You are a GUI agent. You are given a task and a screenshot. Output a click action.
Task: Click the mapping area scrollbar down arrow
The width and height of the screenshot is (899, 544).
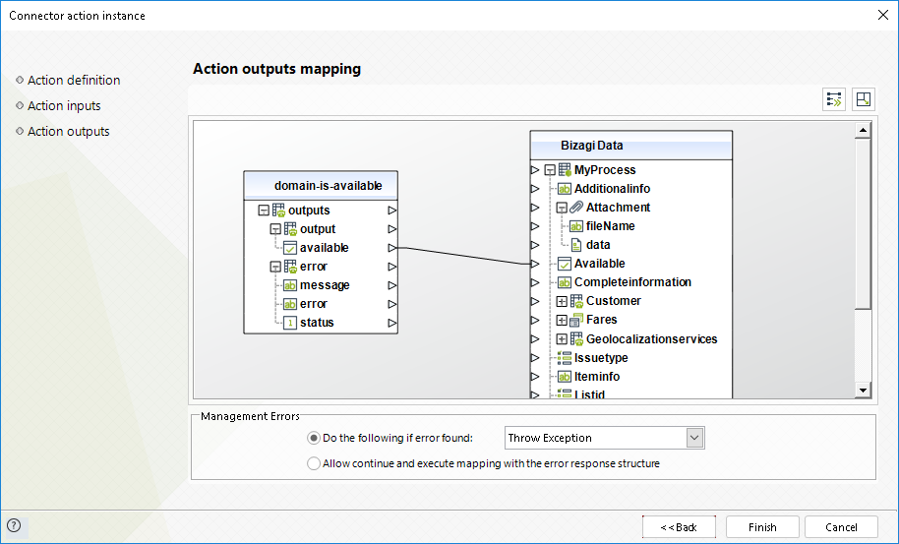click(863, 391)
